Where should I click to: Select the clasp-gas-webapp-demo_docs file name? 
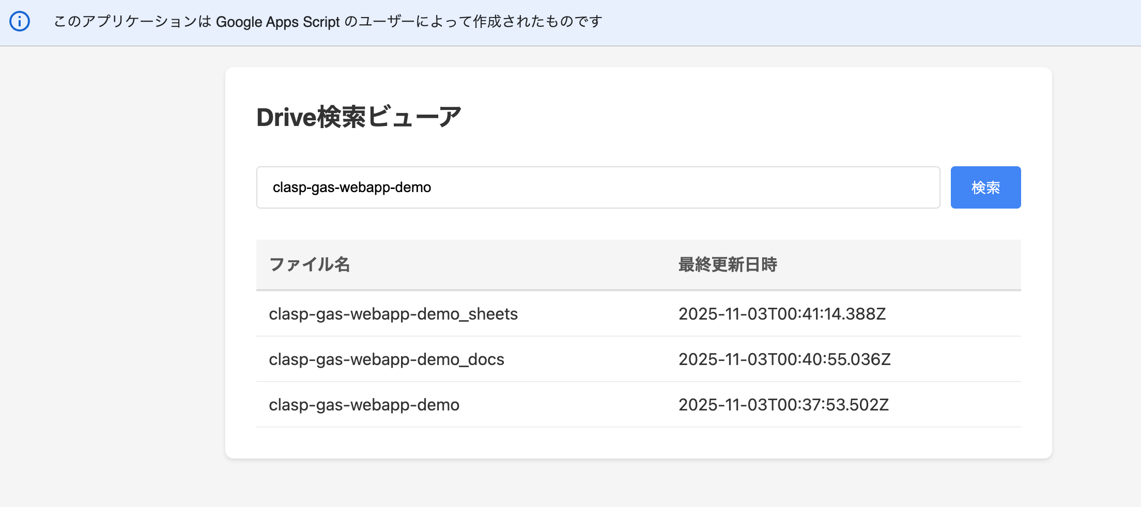pyautogui.click(x=387, y=359)
